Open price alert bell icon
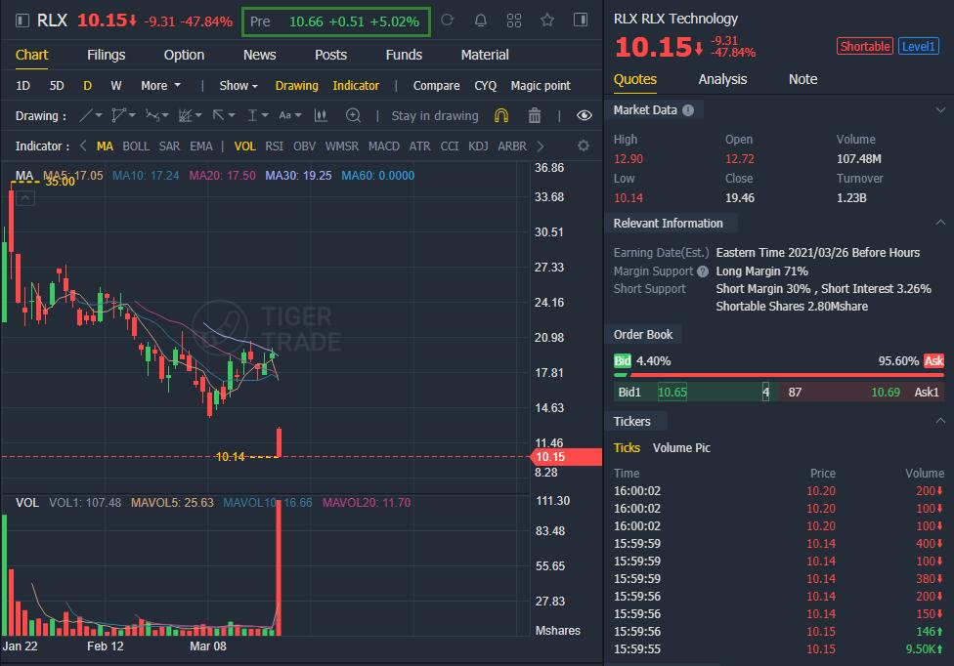954x666 pixels. coord(481,21)
